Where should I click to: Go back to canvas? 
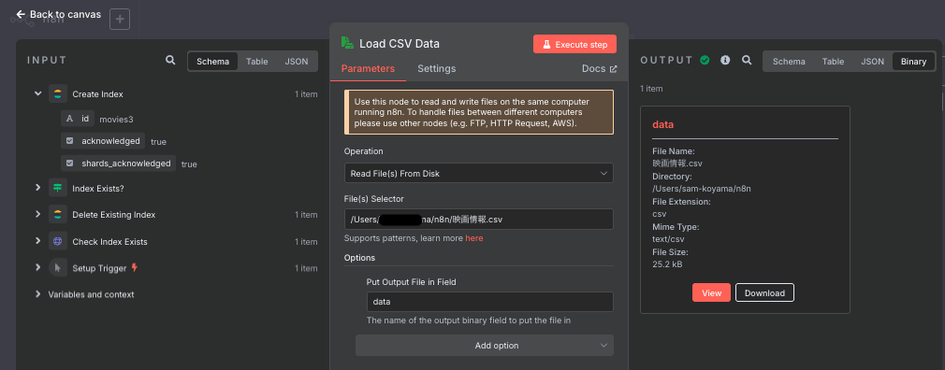coord(58,14)
